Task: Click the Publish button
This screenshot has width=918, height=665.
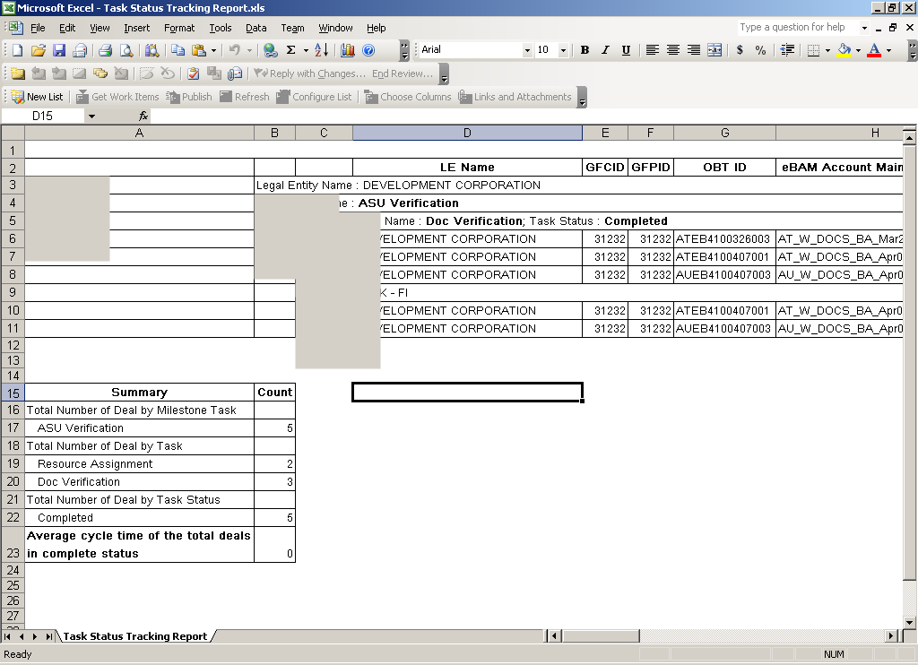Action: click(x=189, y=97)
